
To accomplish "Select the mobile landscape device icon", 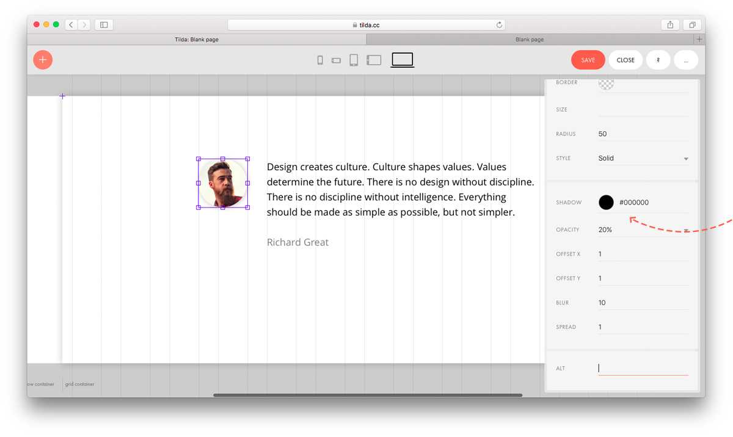I will coord(336,60).
